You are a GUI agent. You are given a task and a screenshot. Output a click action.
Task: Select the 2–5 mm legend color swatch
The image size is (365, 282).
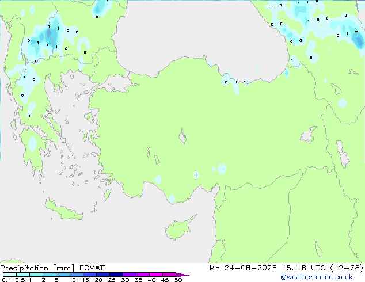point(50,275)
